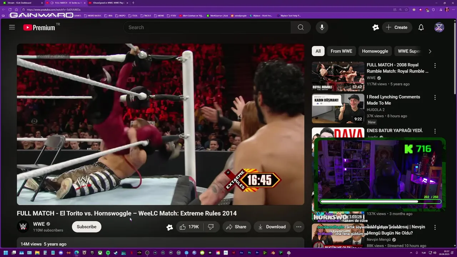Click the search magnifier button
The width and height of the screenshot is (457, 257).
pyautogui.click(x=301, y=27)
